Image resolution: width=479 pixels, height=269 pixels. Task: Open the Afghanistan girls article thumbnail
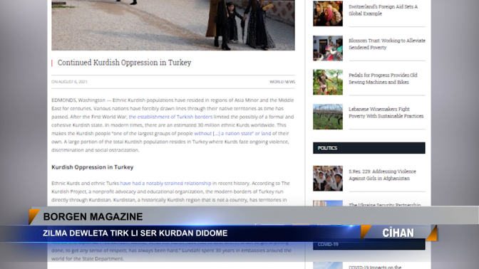[x=328, y=179]
